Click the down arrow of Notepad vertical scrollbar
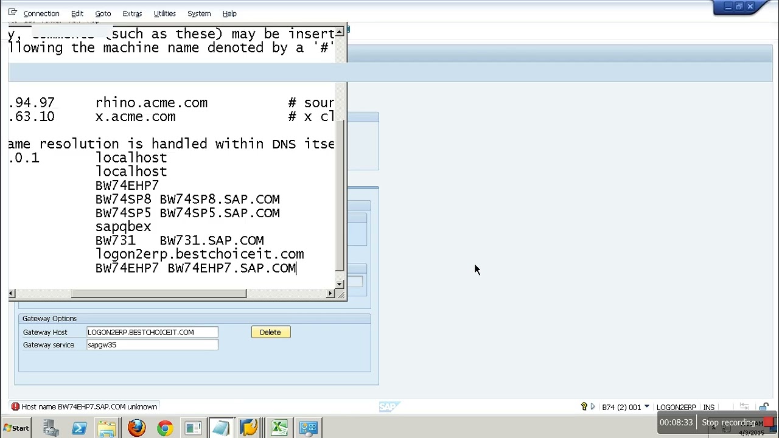 point(340,283)
